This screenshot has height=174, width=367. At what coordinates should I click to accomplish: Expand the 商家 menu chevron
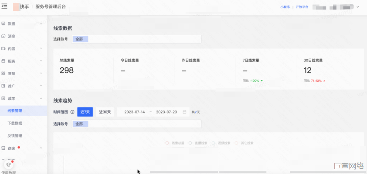pos(41,148)
